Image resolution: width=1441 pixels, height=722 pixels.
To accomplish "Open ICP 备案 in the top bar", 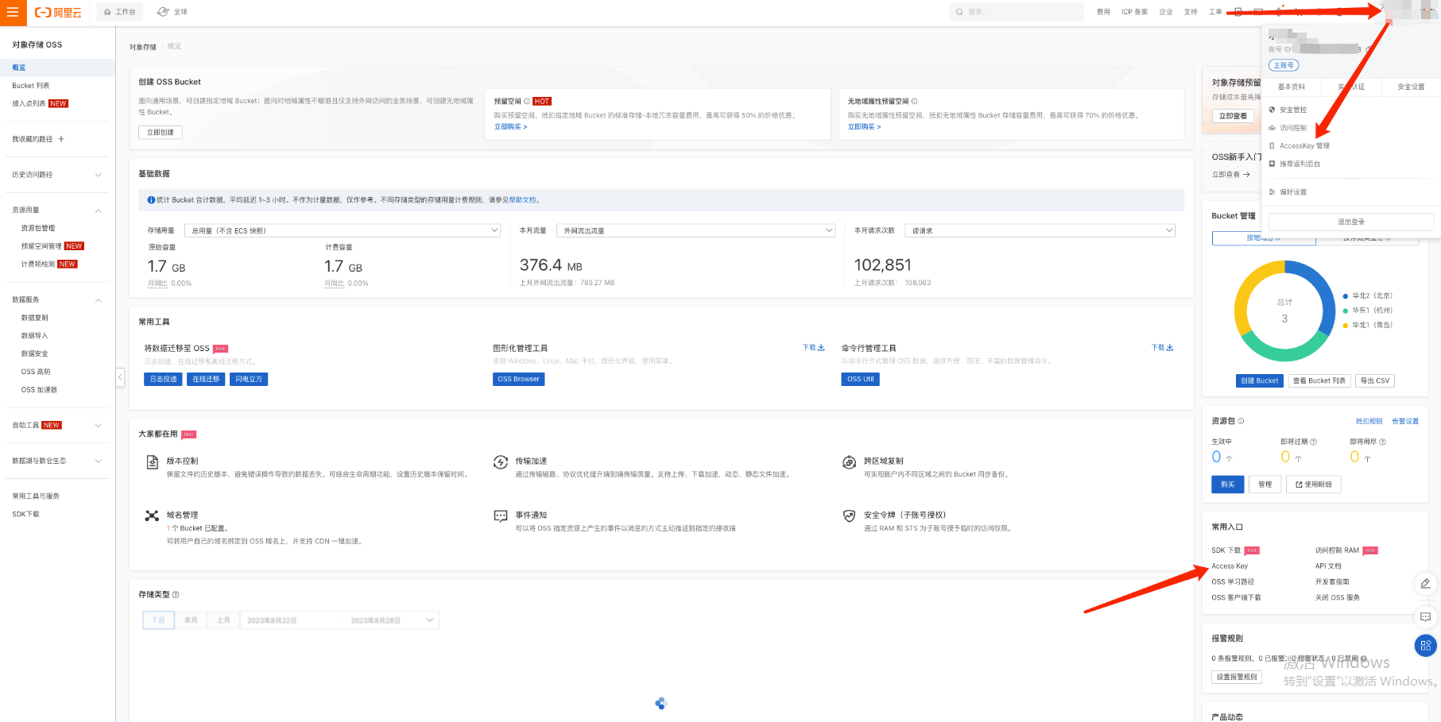I will coord(1134,12).
